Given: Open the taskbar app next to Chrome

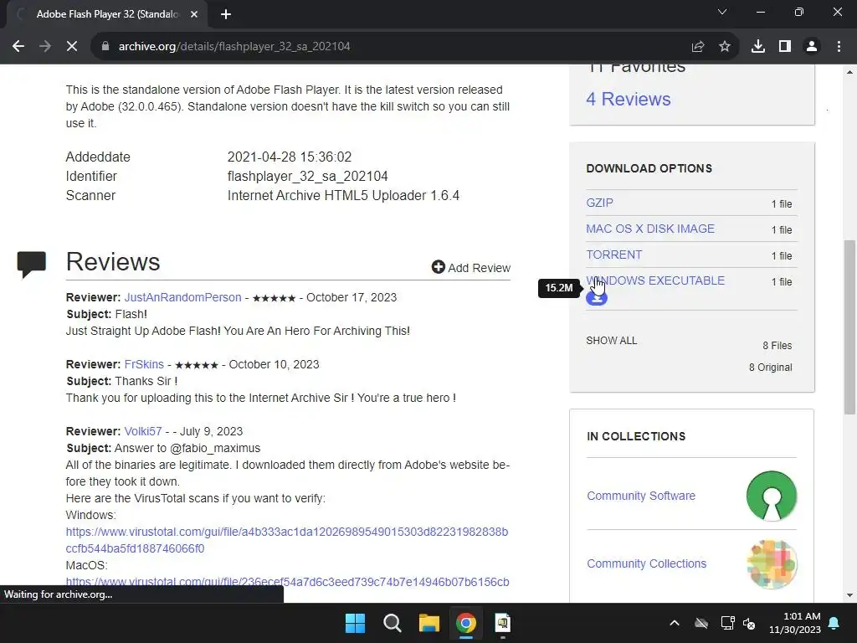Looking at the screenshot, I should point(503,623).
